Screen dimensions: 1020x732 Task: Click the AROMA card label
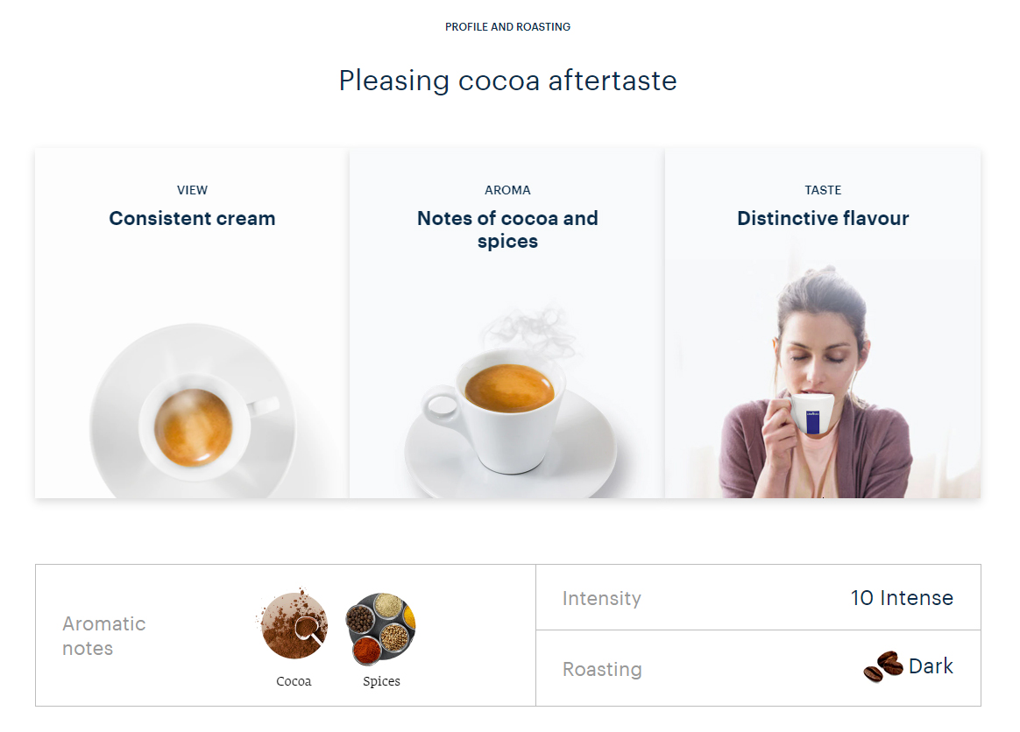pos(507,191)
